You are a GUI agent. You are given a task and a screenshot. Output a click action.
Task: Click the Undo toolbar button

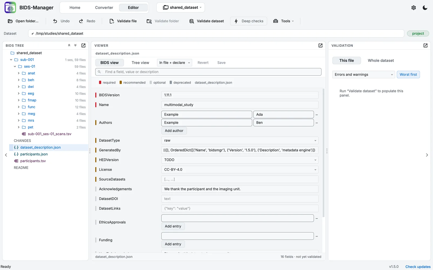coord(61,21)
